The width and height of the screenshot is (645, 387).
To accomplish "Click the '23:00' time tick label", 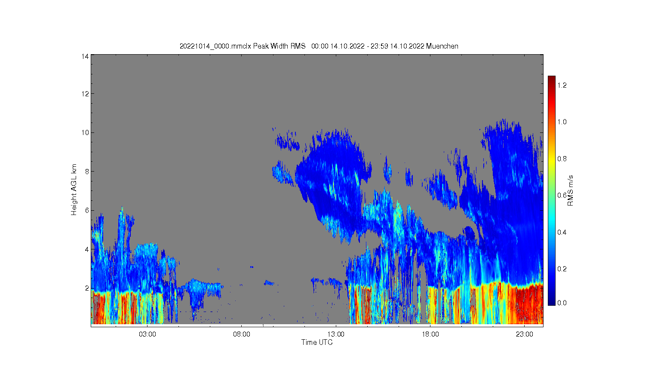I will point(524,335).
